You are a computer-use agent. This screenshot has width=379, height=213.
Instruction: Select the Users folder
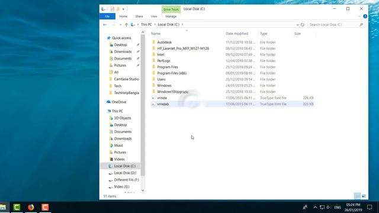coord(161,79)
